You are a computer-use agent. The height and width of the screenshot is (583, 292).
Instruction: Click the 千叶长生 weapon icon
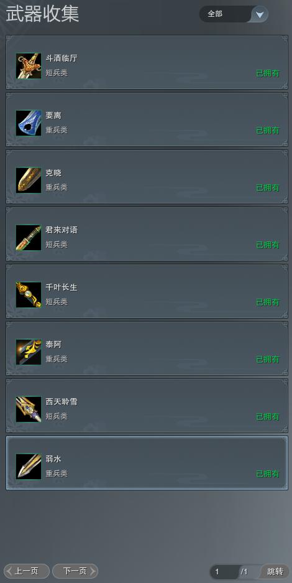click(29, 295)
